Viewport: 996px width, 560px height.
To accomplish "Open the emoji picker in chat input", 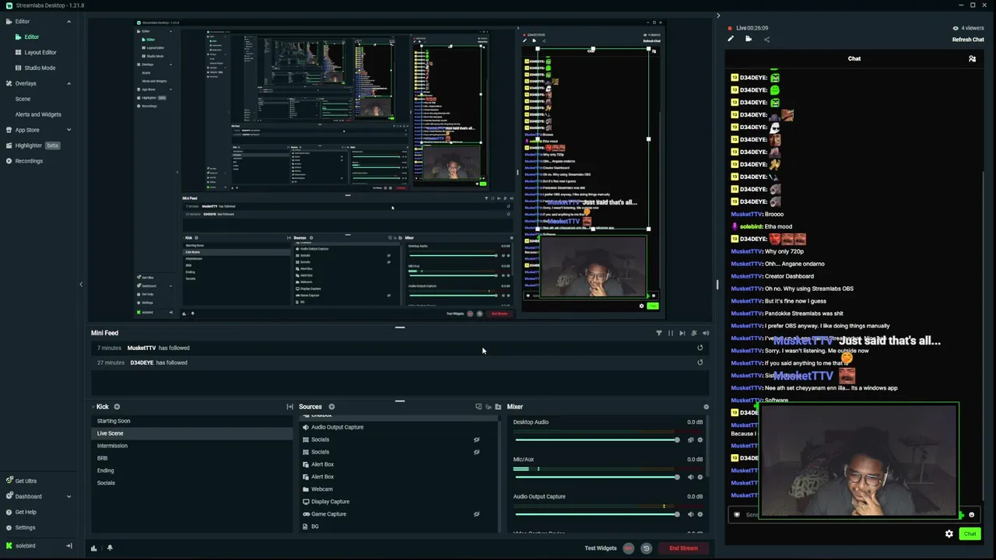I will point(971,515).
